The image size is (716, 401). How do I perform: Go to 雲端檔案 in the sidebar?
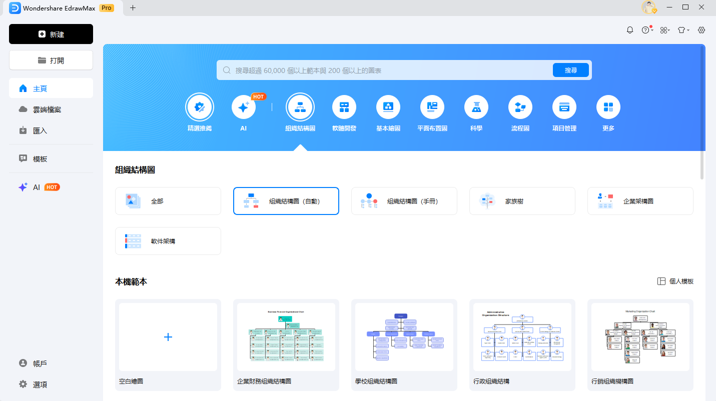point(47,109)
